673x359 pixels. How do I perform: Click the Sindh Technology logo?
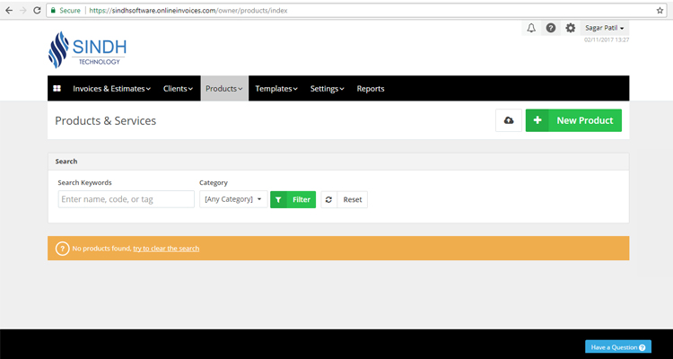(84, 49)
